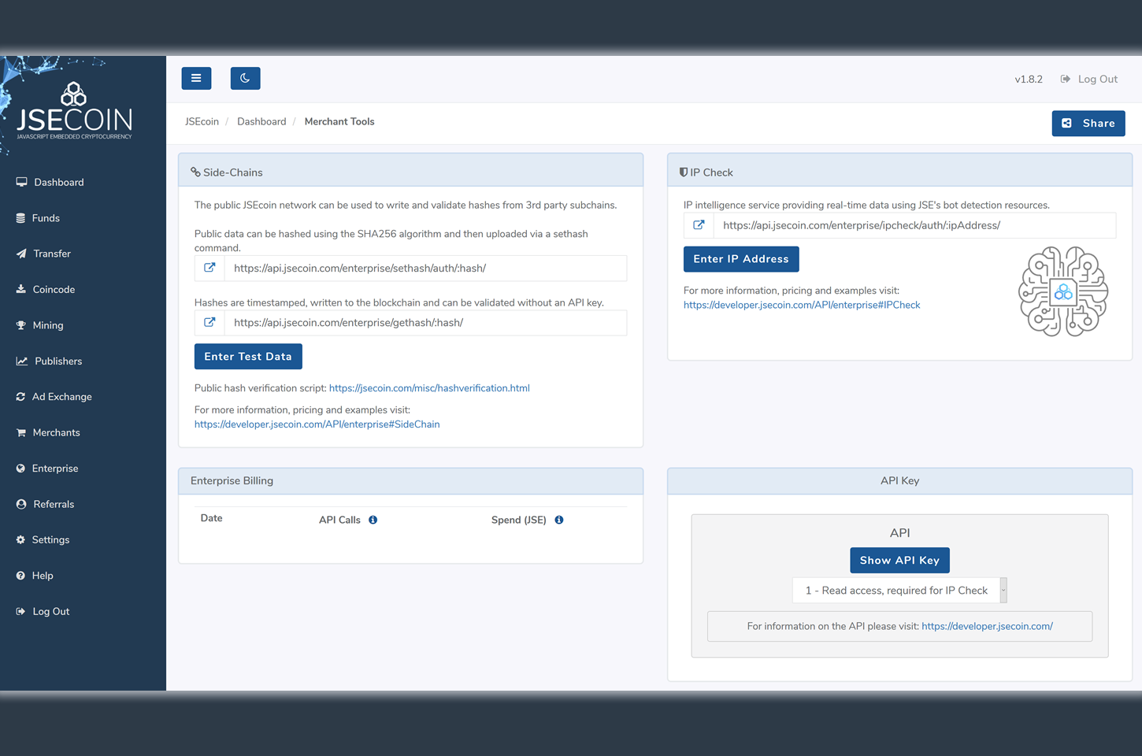This screenshot has width=1142, height=756.
Task: Open ipcheck URL external link icon
Action: pos(699,225)
